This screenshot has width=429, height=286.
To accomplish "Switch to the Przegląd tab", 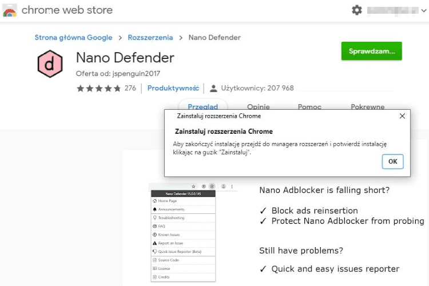I will pyautogui.click(x=202, y=106).
